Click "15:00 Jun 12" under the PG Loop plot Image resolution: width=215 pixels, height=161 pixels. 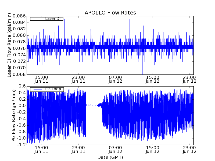(x=152, y=150)
